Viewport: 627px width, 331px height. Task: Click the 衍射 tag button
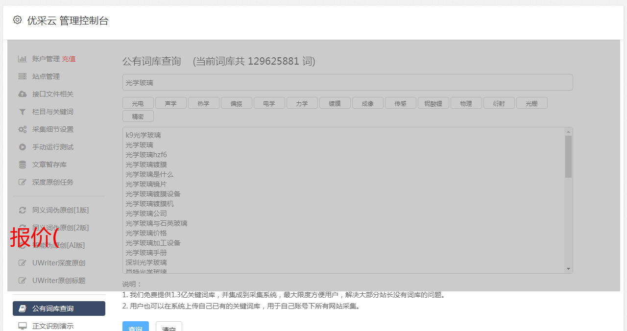pos(499,103)
